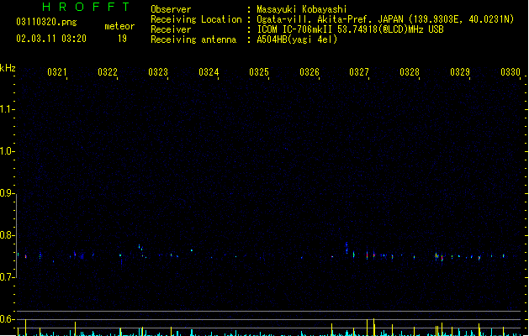Click the 0.9 kHz axis label
Viewport: 529px width, 336px height.
[x=6, y=192]
